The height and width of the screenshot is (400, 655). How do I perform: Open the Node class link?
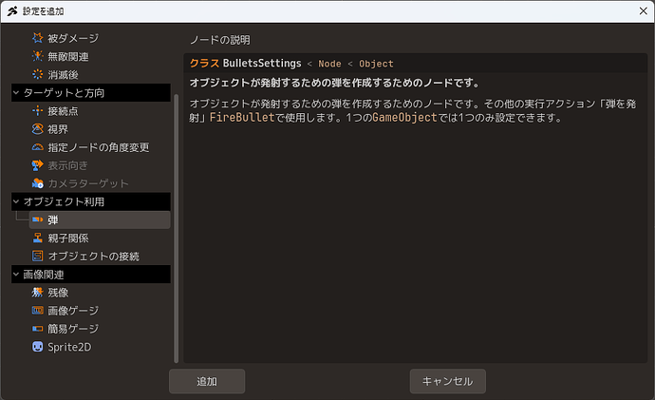click(329, 64)
